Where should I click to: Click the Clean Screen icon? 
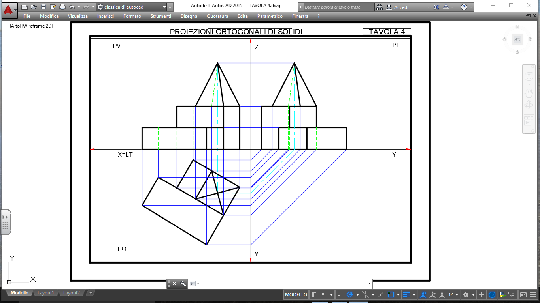tap(523, 294)
